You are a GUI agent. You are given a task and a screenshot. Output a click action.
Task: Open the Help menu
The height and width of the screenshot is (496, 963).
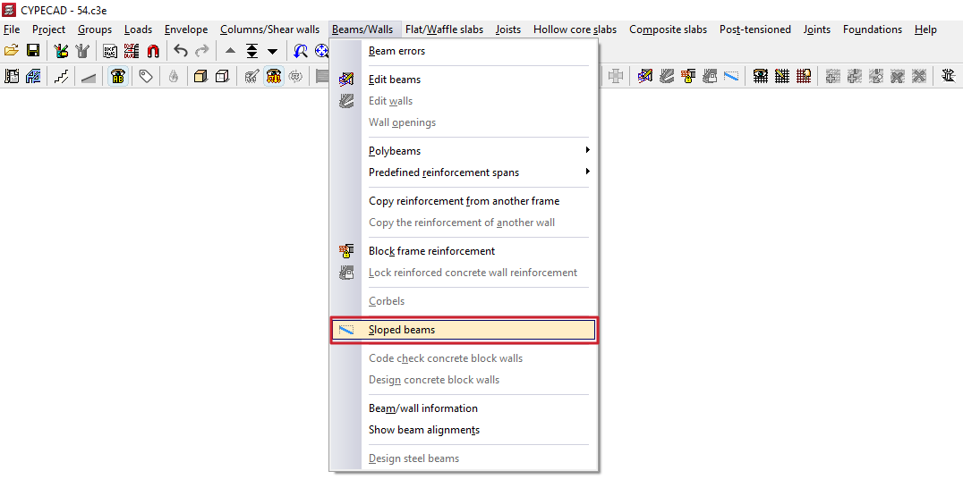925,29
